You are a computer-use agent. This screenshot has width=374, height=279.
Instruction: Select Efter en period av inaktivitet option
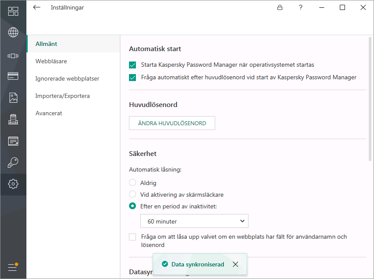(x=132, y=206)
